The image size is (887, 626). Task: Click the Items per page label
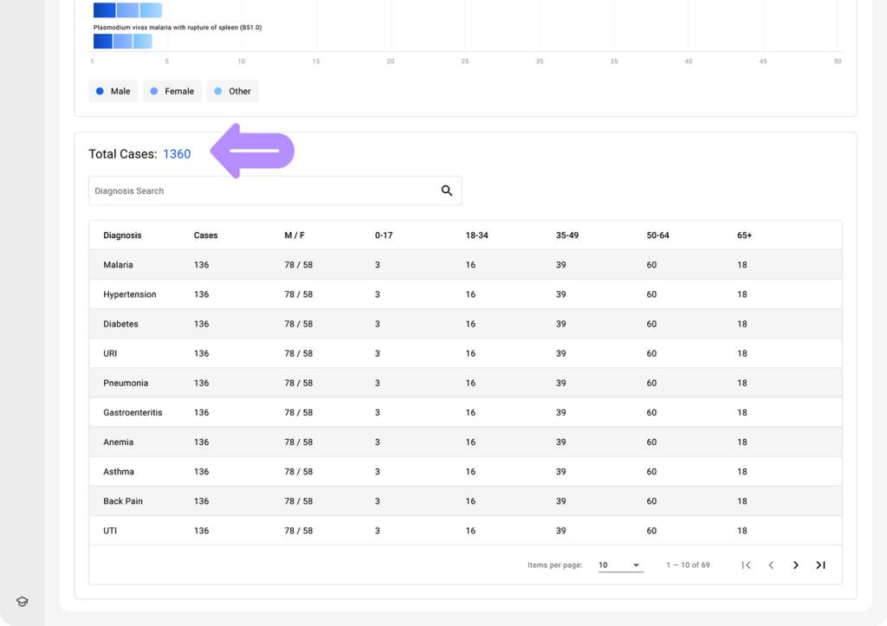tap(555, 565)
